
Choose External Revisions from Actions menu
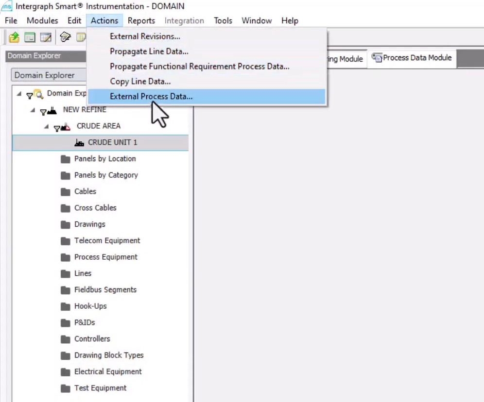tap(207, 36)
